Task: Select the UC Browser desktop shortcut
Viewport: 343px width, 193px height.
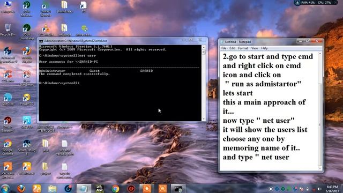Action: point(27,168)
